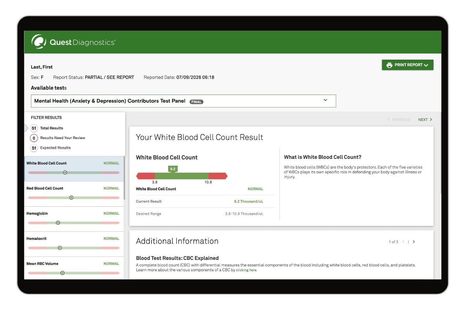
Task: Click the printer icon in Print Report
Action: tap(389, 65)
